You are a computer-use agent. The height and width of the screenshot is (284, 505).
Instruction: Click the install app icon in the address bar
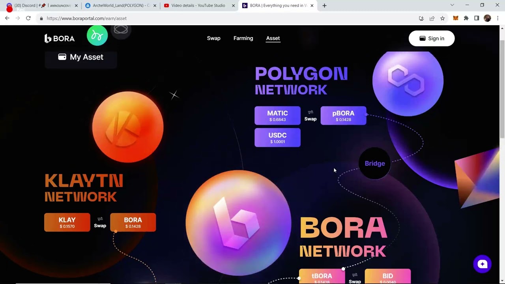tap(421, 18)
